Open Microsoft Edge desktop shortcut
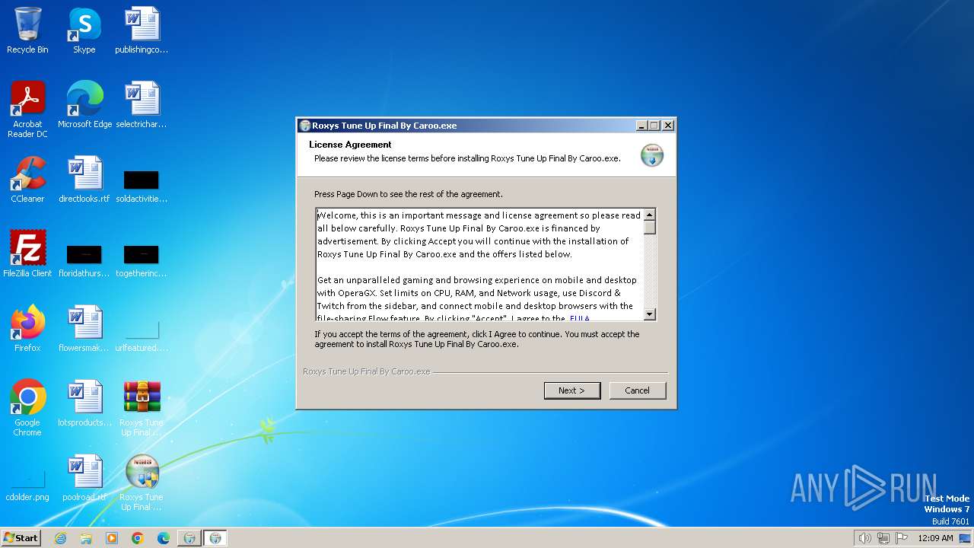 84,105
